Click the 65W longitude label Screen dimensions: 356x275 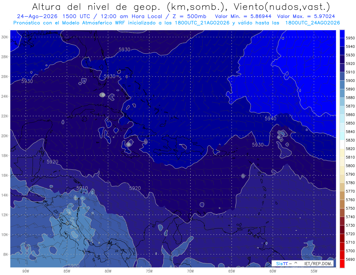click(232, 271)
